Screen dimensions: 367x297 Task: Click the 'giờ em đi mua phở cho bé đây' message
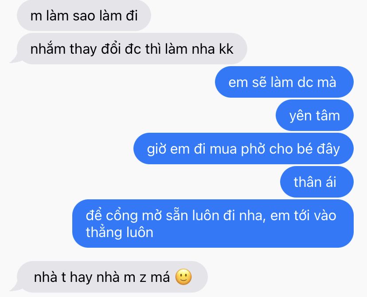pyautogui.click(x=243, y=149)
